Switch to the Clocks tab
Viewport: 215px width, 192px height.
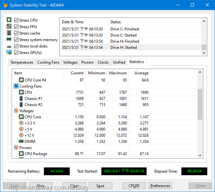click(103, 62)
